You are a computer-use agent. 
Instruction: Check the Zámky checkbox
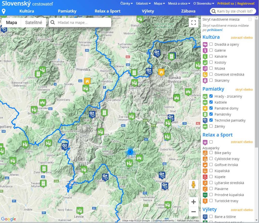(211, 126)
